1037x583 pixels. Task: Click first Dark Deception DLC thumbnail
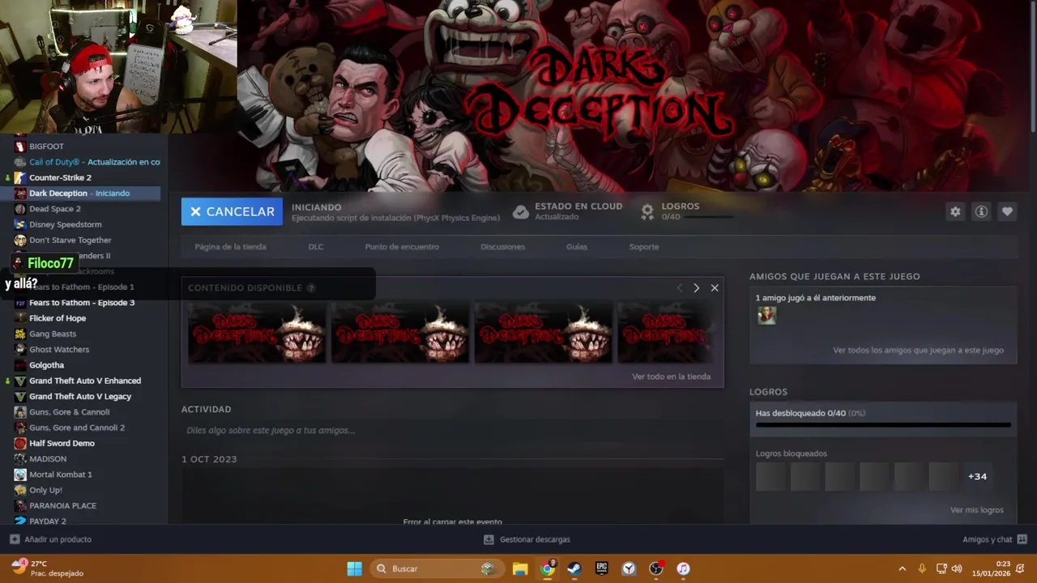(257, 333)
